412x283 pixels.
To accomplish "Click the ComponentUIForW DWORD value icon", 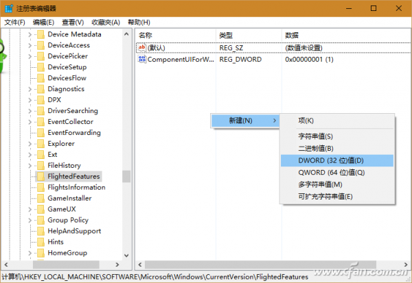I will pyautogui.click(x=142, y=60).
